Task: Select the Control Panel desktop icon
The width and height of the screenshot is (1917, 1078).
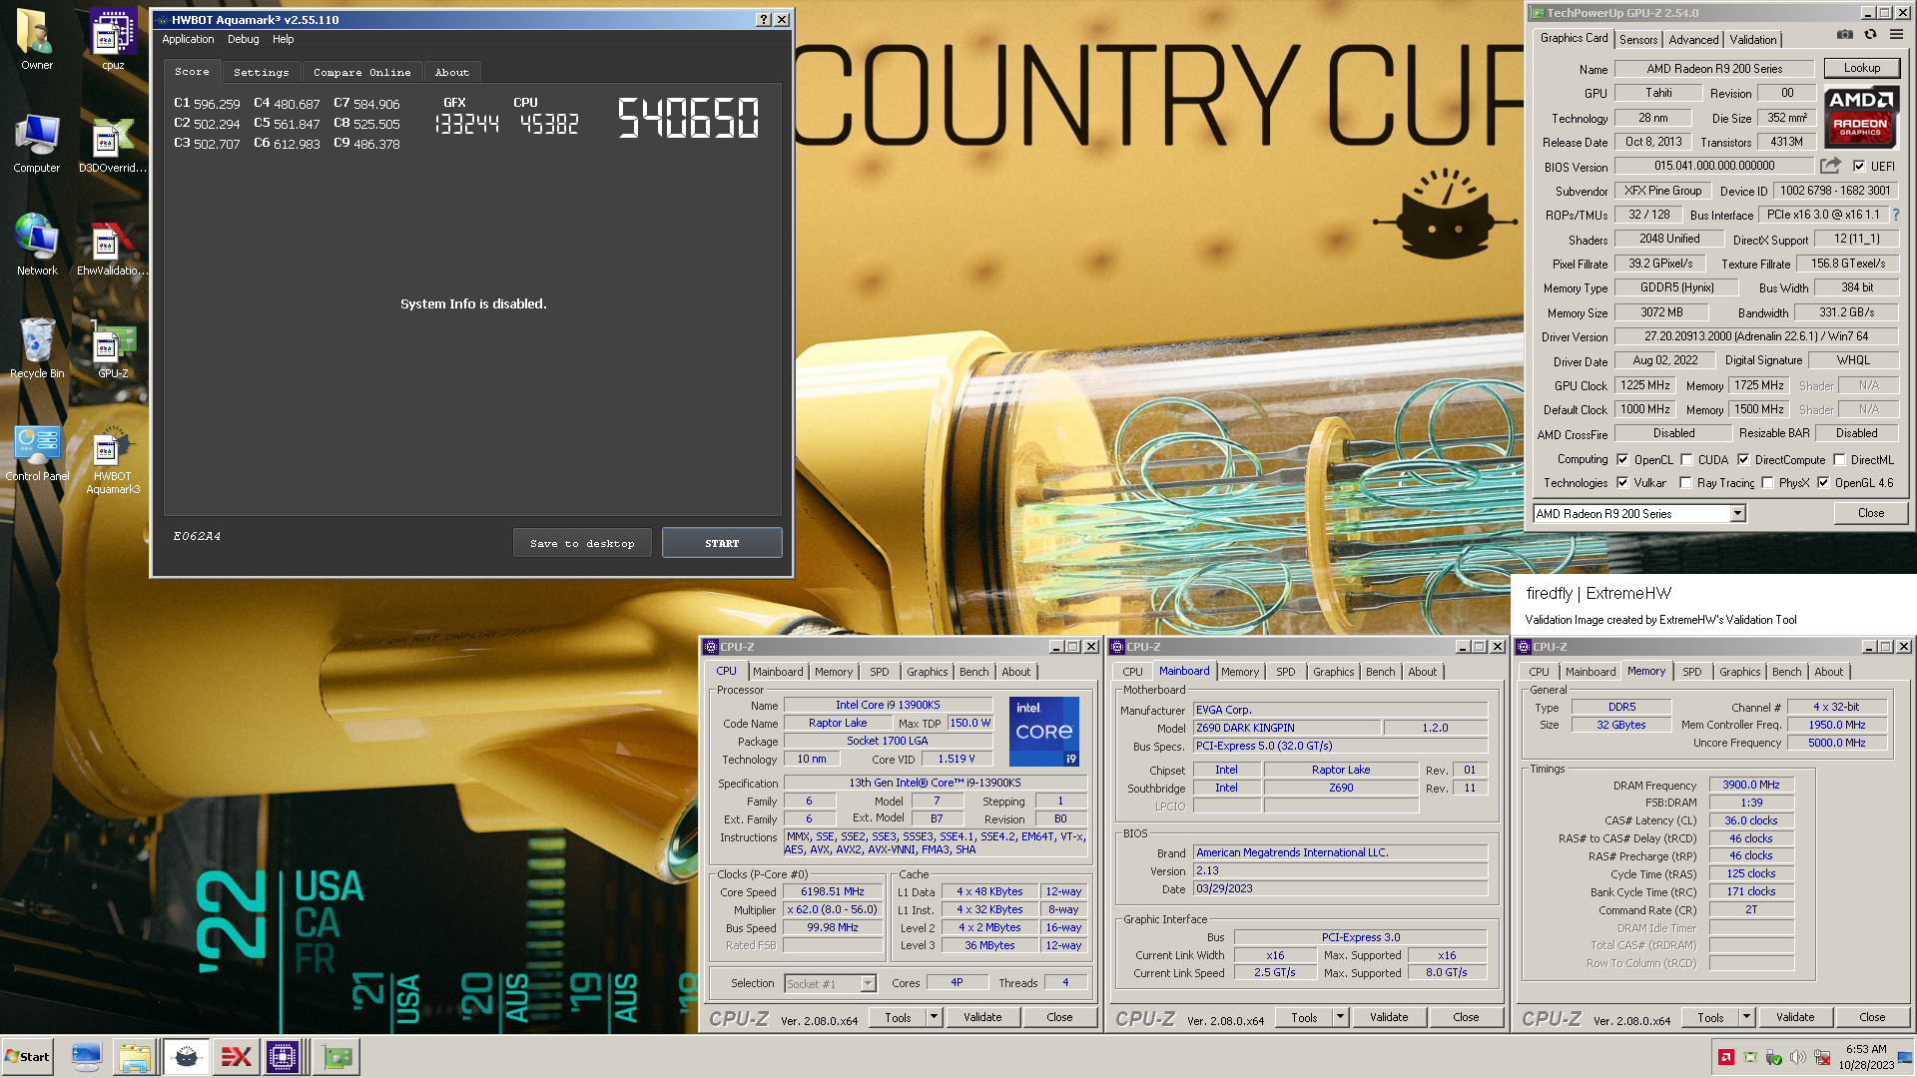Action: coord(37,451)
